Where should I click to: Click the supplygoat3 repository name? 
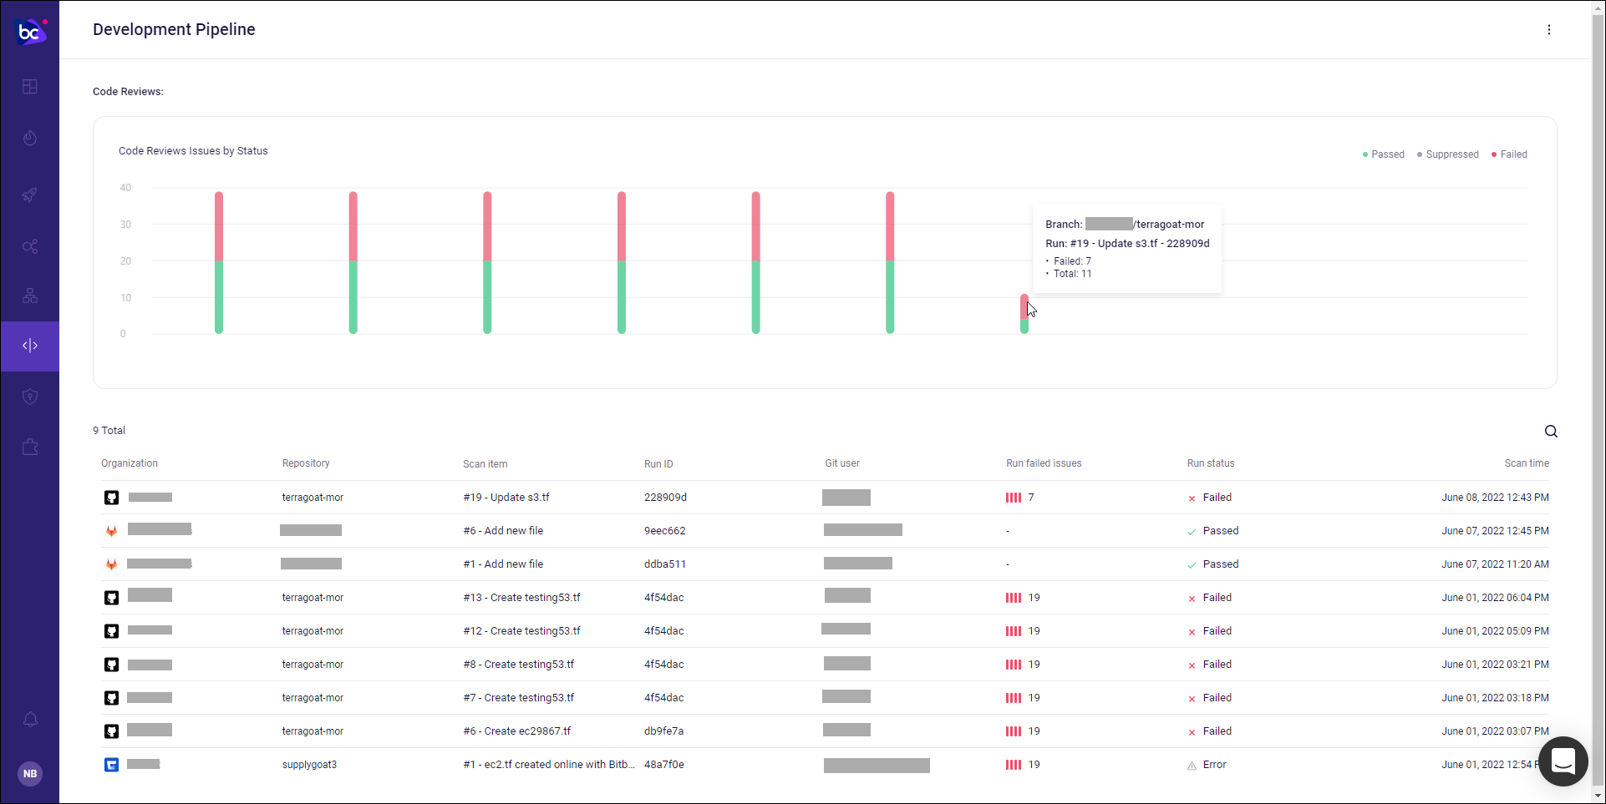(x=309, y=765)
